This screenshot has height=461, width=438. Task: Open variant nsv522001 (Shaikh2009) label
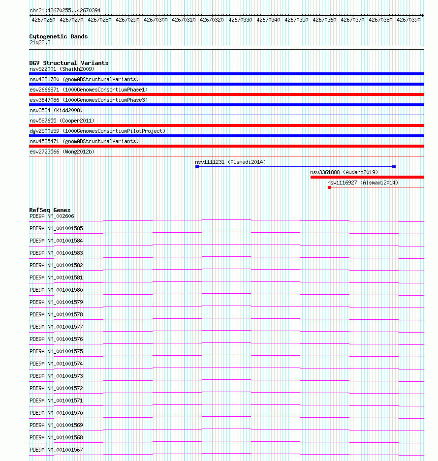62,69
